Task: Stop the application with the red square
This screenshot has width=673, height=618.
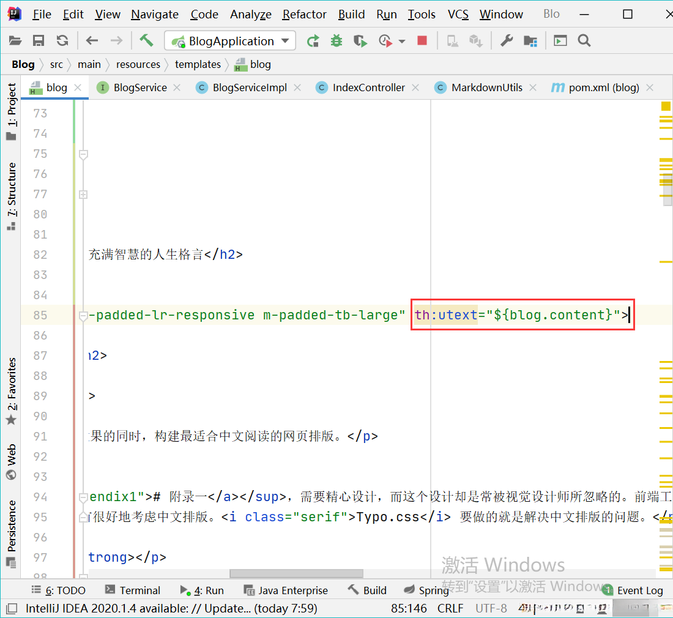Action: tap(422, 41)
